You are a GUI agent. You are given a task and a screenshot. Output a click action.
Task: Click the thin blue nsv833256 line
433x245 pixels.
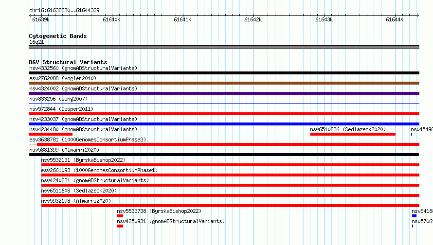point(224,104)
